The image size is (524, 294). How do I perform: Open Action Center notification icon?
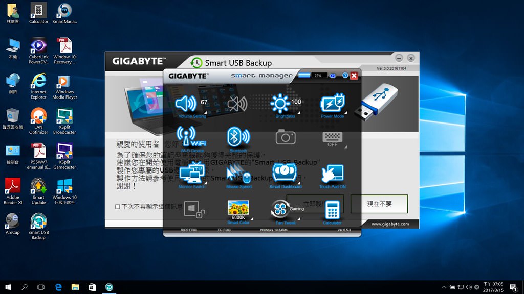tap(513, 287)
